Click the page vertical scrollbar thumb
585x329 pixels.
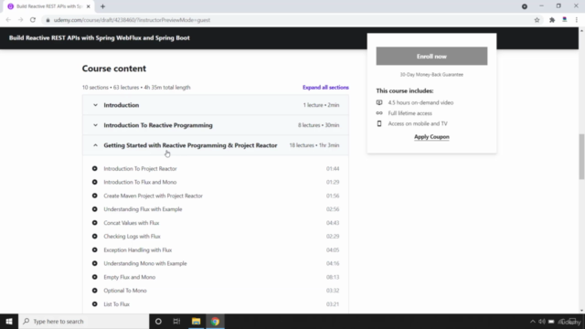(581, 156)
